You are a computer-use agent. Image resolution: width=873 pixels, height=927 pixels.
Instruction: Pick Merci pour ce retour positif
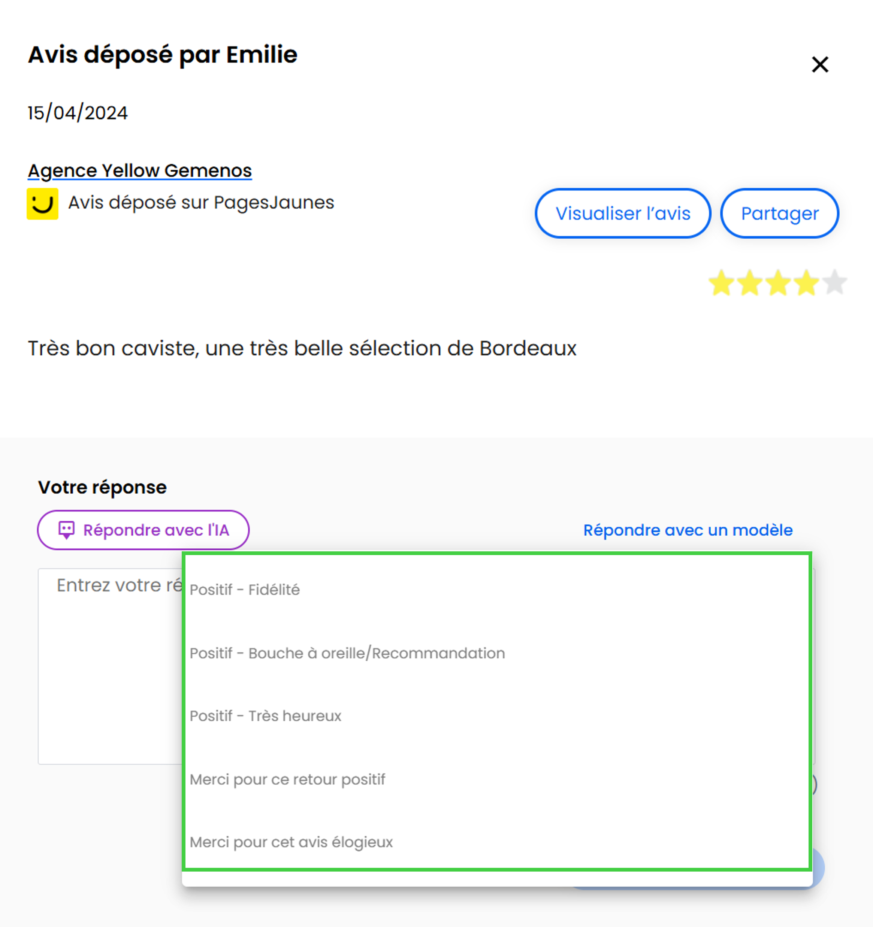[497, 779]
